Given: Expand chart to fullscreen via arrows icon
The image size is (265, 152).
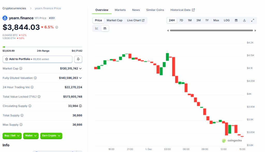Looking at the screenshot, I should (253, 20).
